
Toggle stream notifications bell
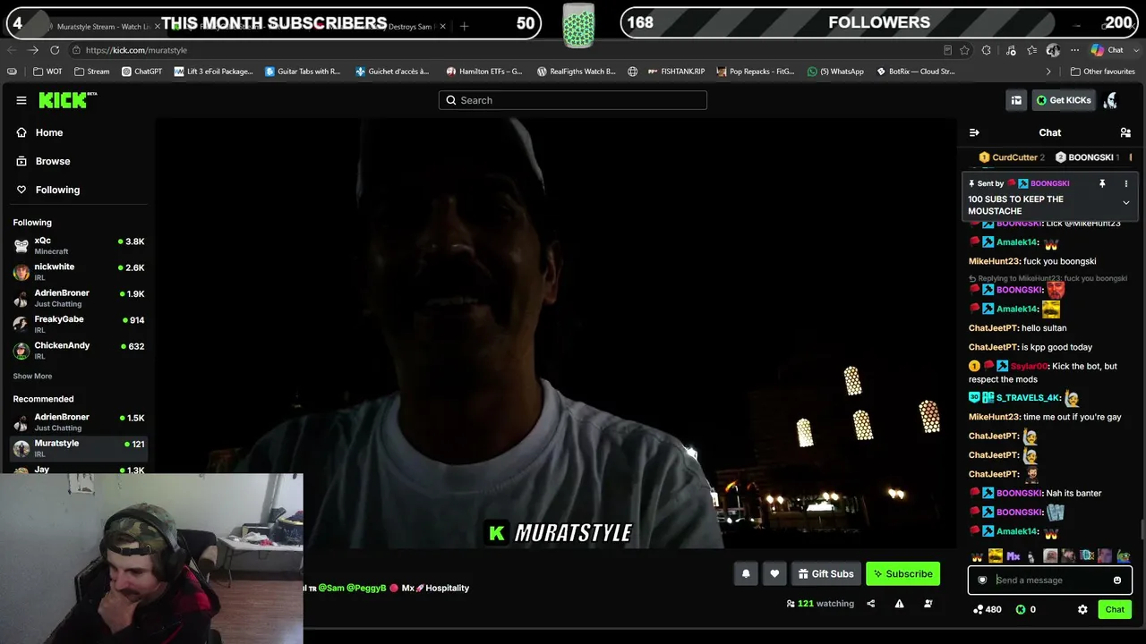click(x=746, y=574)
